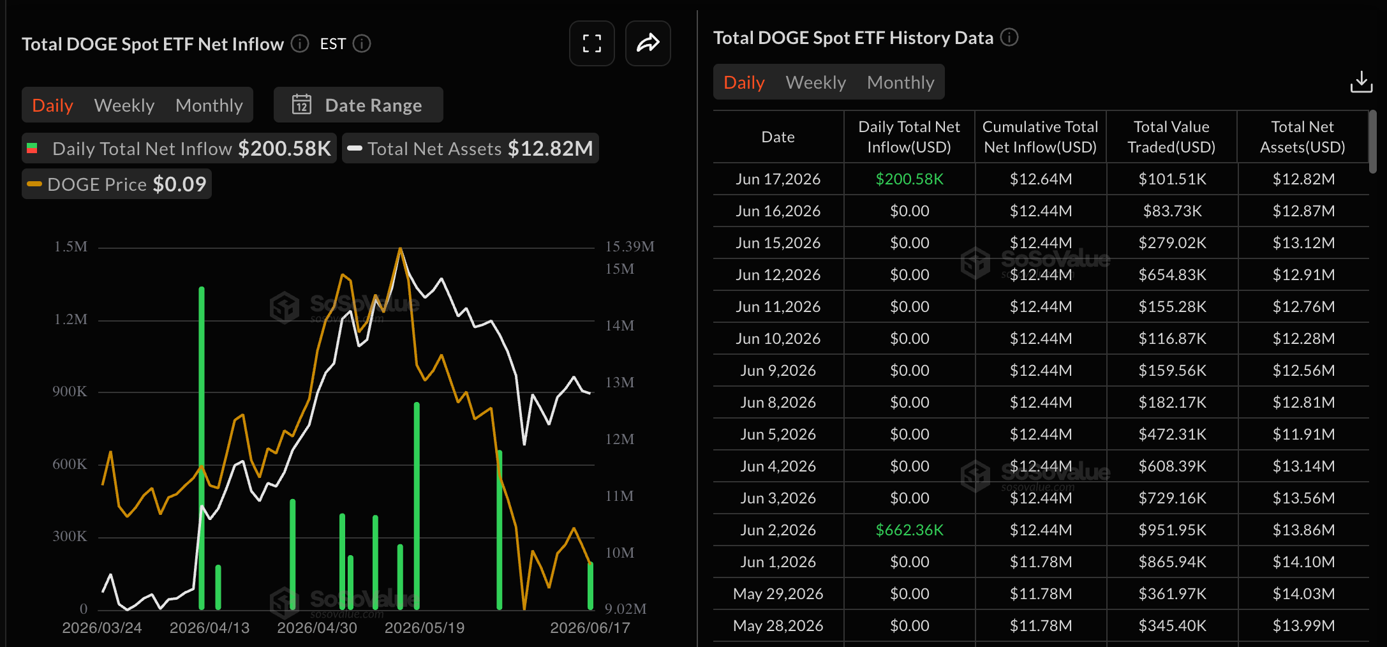Image resolution: width=1387 pixels, height=647 pixels.
Task: Click the EST timezone label
Action: pos(333,43)
